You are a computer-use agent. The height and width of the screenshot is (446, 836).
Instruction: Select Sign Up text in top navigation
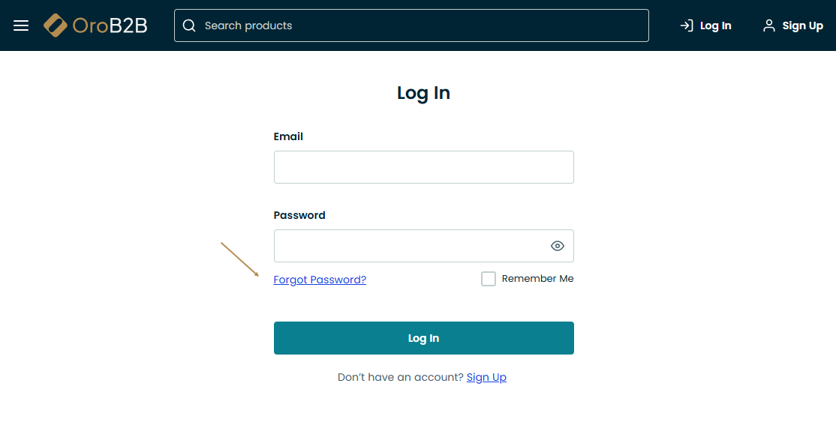pyautogui.click(x=802, y=25)
